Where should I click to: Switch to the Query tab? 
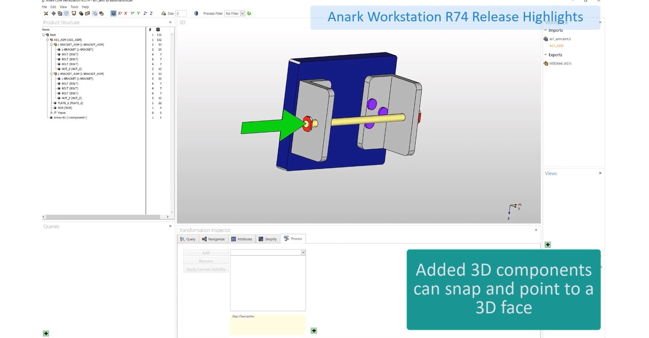point(188,239)
